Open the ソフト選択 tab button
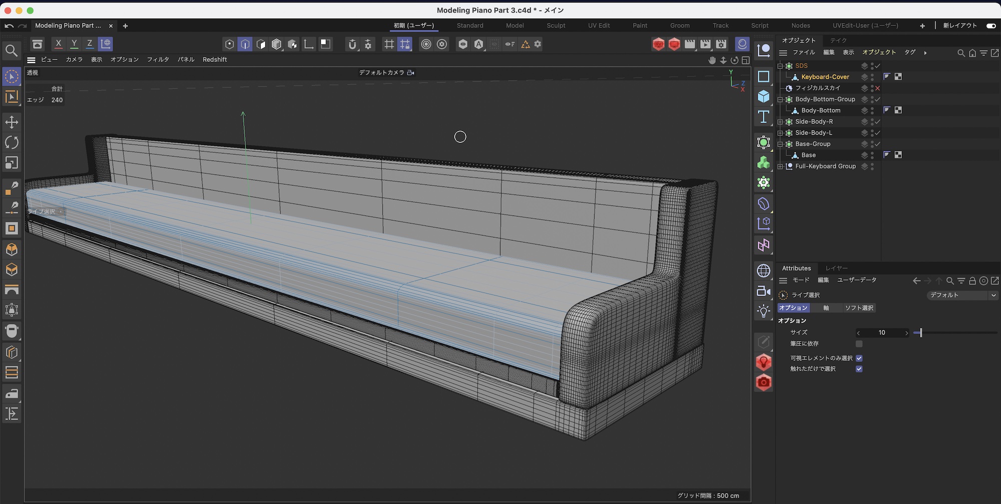This screenshot has height=504, width=1001. [859, 308]
